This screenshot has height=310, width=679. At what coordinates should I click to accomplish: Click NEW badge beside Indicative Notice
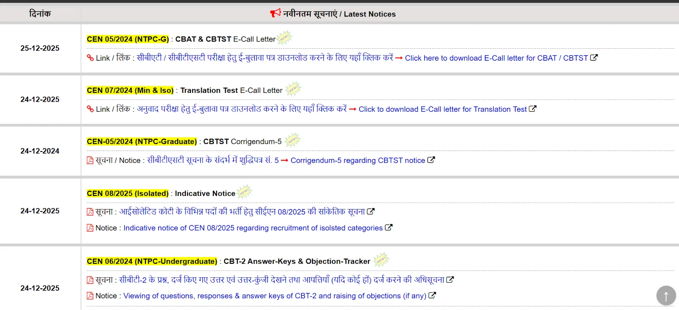(x=244, y=192)
